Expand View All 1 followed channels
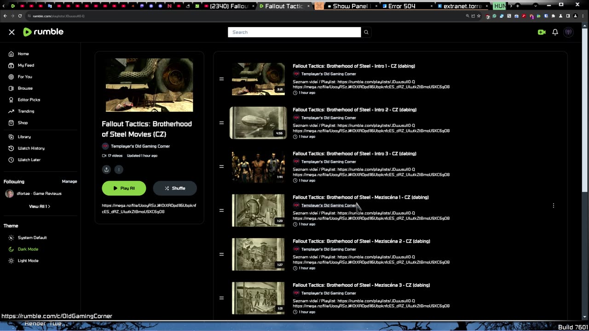Viewport: 589px width, 331px height. tap(40, 206)
